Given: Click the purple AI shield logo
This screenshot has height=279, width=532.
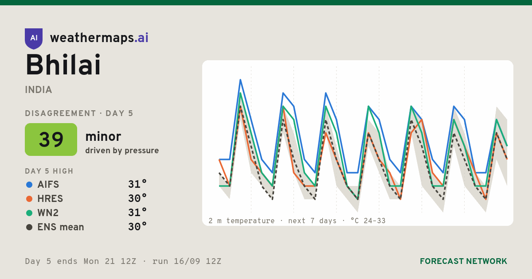Looking at the screenshot, I should (34, 39).
